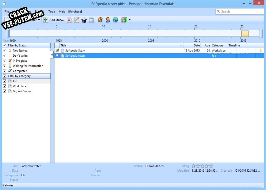The image size is (266, 190).
Task: Select the Softpedia tester row title
Action: click(75, 56)
